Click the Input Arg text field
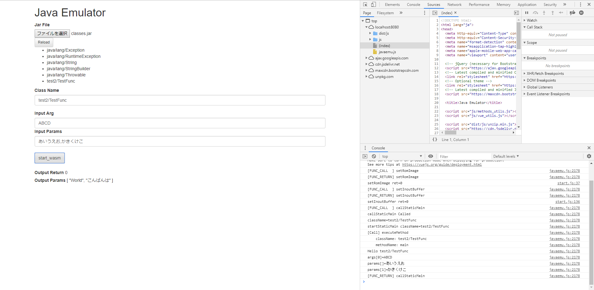This screenshot has width=594, height=290. [180, 123]
